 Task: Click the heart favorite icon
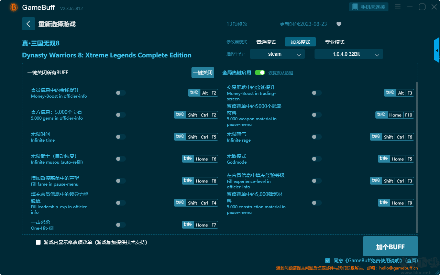pos(339,24)
